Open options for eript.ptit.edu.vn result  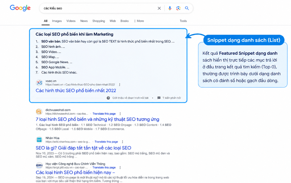(120, 167)
